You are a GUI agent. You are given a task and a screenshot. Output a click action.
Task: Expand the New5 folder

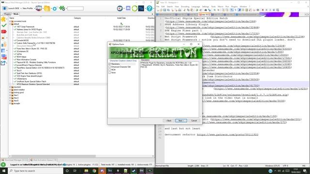tap(10, 101)
